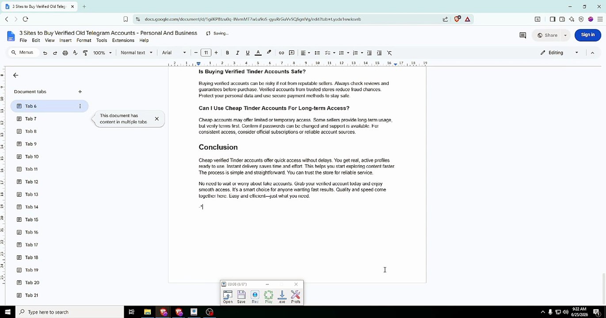This screenshot has width=606, height=318.
Task: Open the highlight color picker
Action: tap(269, 53)
